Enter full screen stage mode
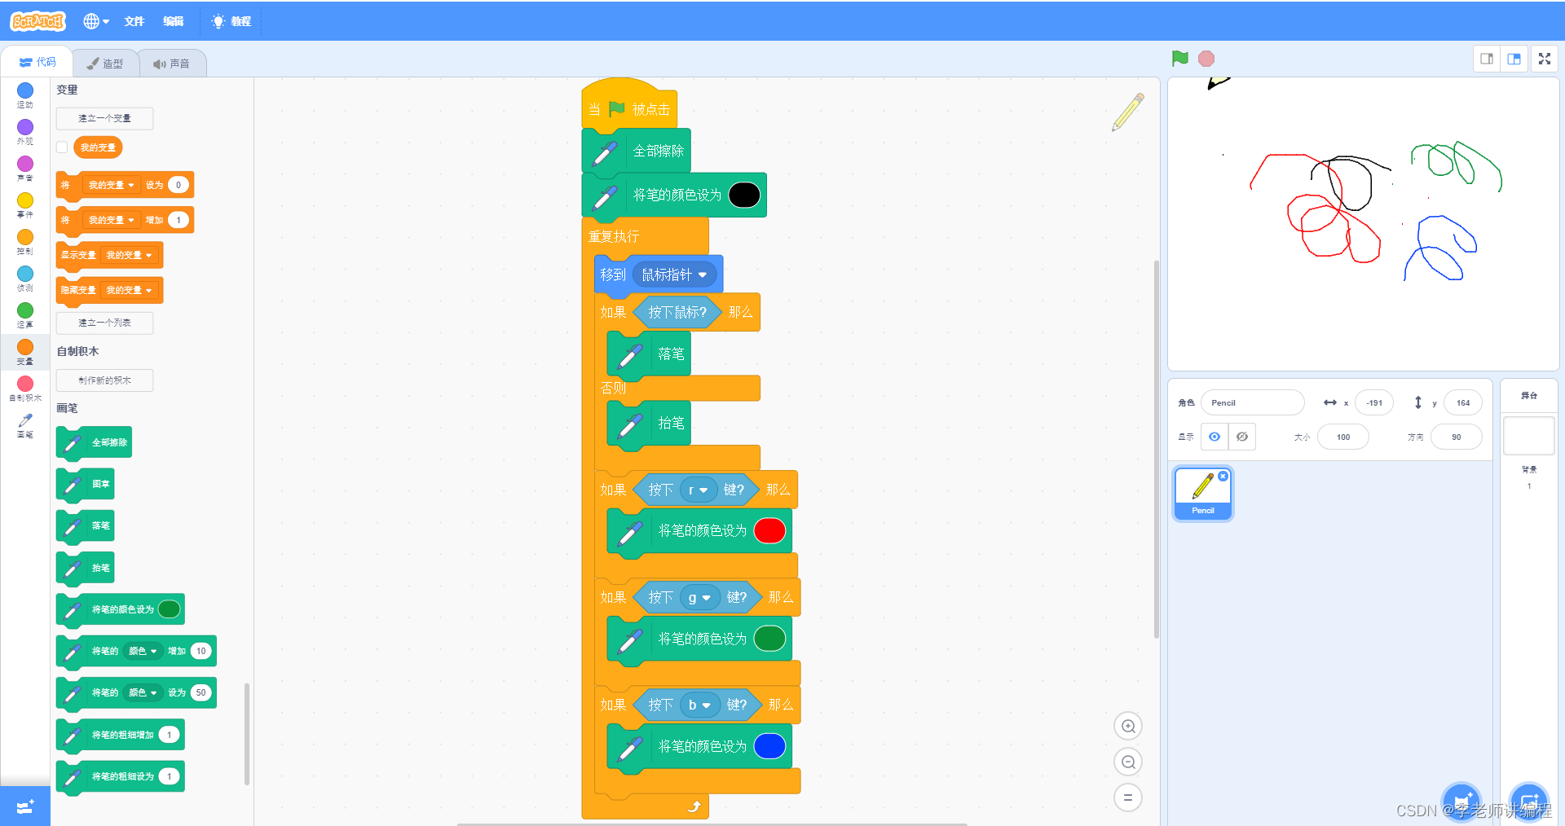Viewport: 1565px width, 826px height. [x=1545, y=59]
